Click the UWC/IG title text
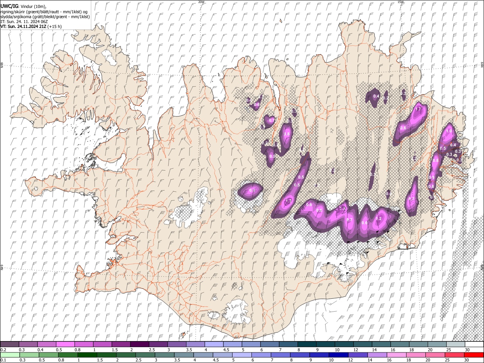484x363 pixels. coord(9,6)
